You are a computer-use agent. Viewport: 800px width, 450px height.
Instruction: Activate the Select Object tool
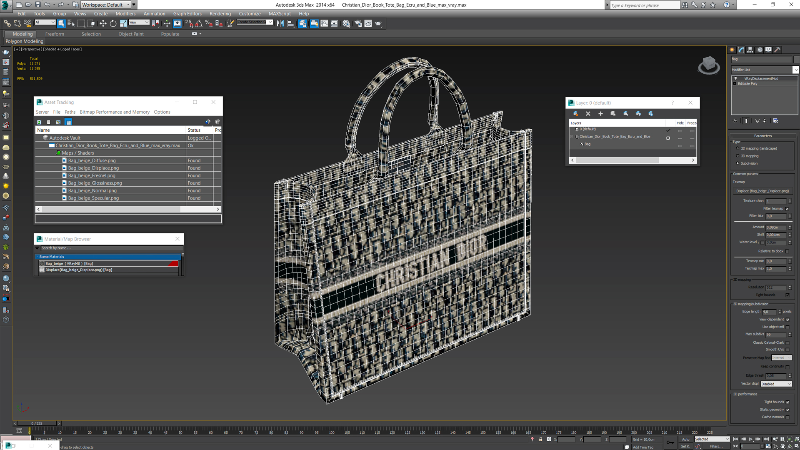(61, 23)
